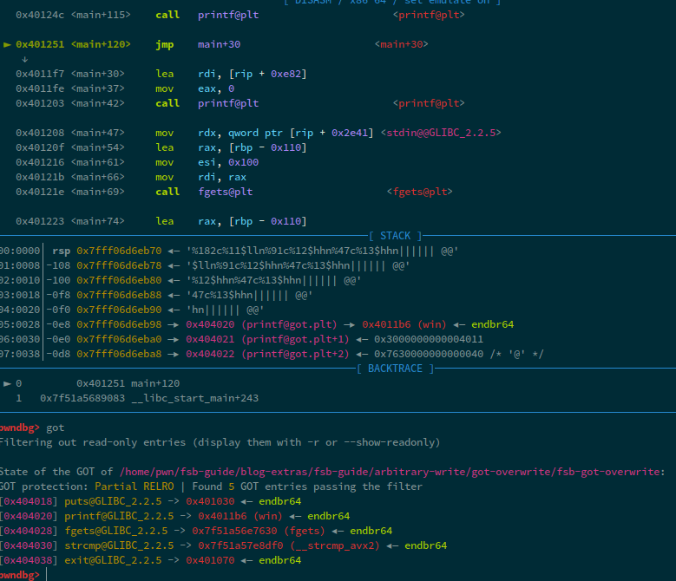Click the (printf@got.plt+2) stack entry
The width and height of the screenshot is (676, 581).
click(x=299, y=354)
